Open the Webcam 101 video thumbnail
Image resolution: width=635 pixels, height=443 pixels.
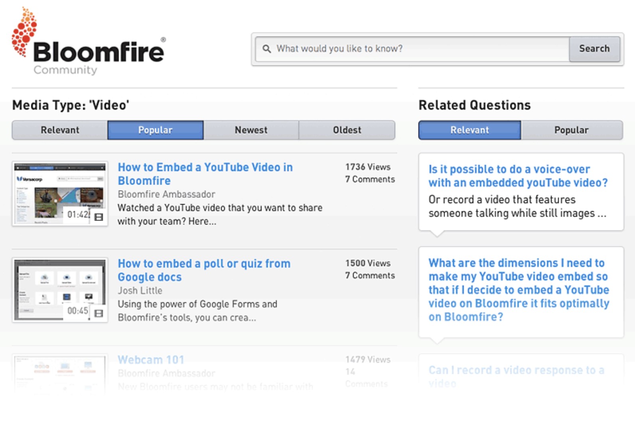60,373
